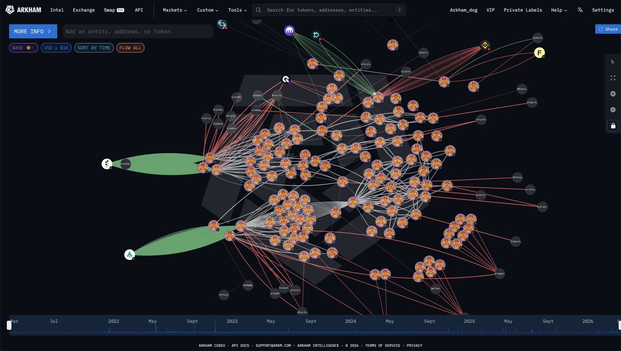Open the BASE chain dropdown
The height and width of the screenshot is (351, 621).
pyautogui.click(x=23, y=48)
